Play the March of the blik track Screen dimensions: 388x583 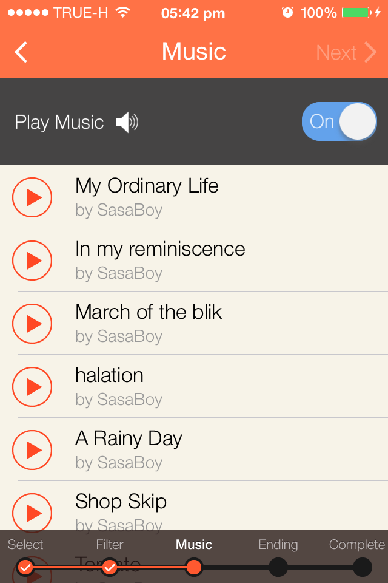32,324
